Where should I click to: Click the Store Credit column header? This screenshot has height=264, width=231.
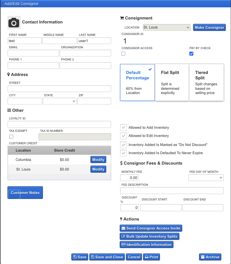(x=64, y=150)
